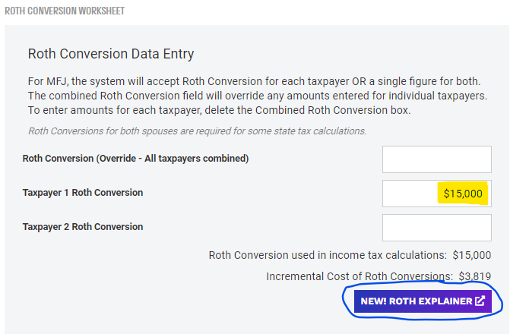The image size is (510, 334).
Task: Click the Roth Conversion used in calculations label
Action: pos(328,255)
